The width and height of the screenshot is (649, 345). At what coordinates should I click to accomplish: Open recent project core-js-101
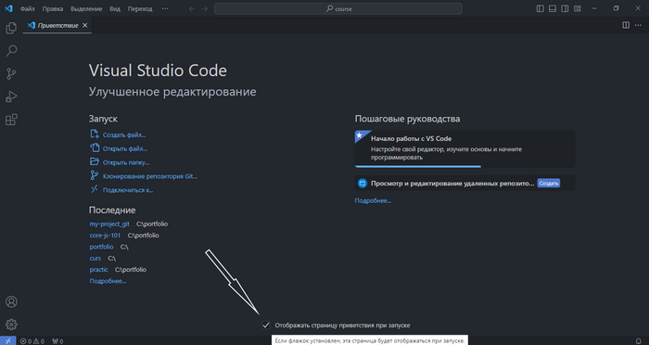click(x=105, y=236)
